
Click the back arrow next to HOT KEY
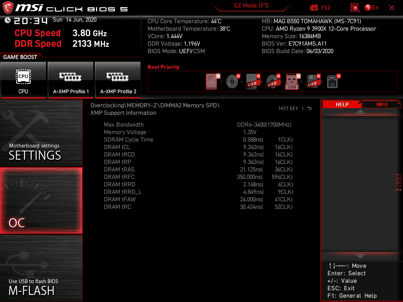(x=310, y=109)
